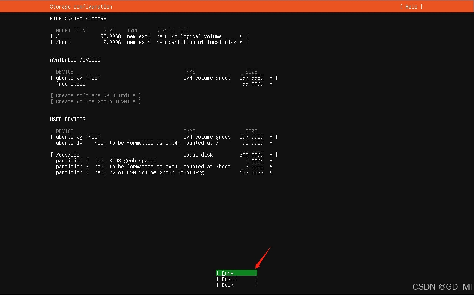
Task: Open arrow for ubuntu-lv 98.996G volume
Action: click(271, 143)
